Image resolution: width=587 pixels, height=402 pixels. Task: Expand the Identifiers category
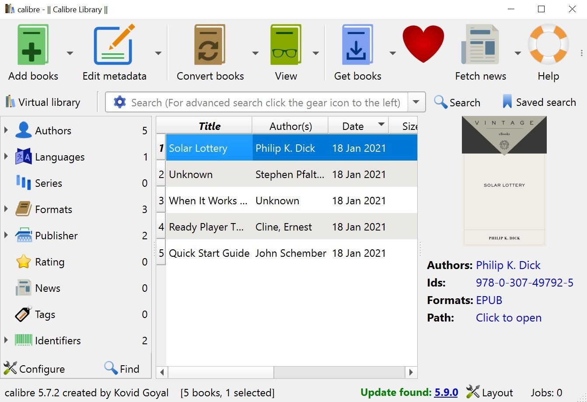6,340
